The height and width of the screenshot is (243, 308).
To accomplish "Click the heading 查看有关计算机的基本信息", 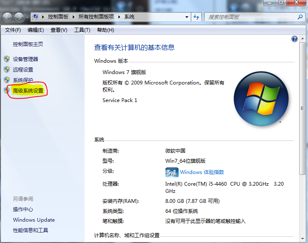I will [x=134, y=48].
